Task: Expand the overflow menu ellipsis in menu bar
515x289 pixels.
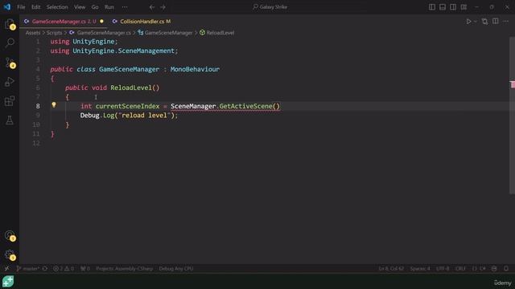Action: (x=125, y=7)
